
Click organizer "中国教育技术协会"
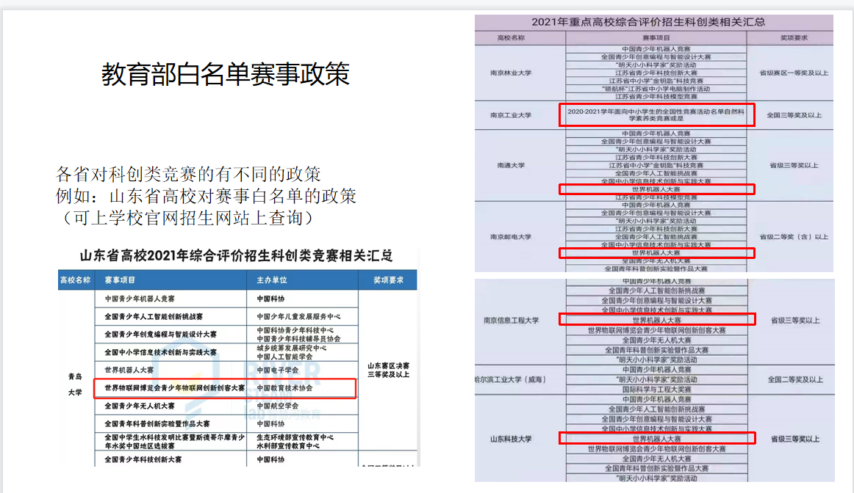click(284, 388)
